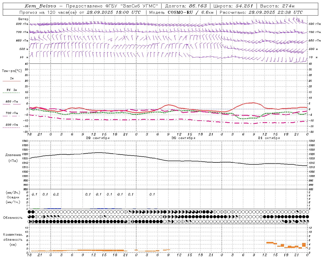This screenshot has width=322, height=257.
Task: Click the (км) unit under convective cloudiness
Action: click(13, 244)
